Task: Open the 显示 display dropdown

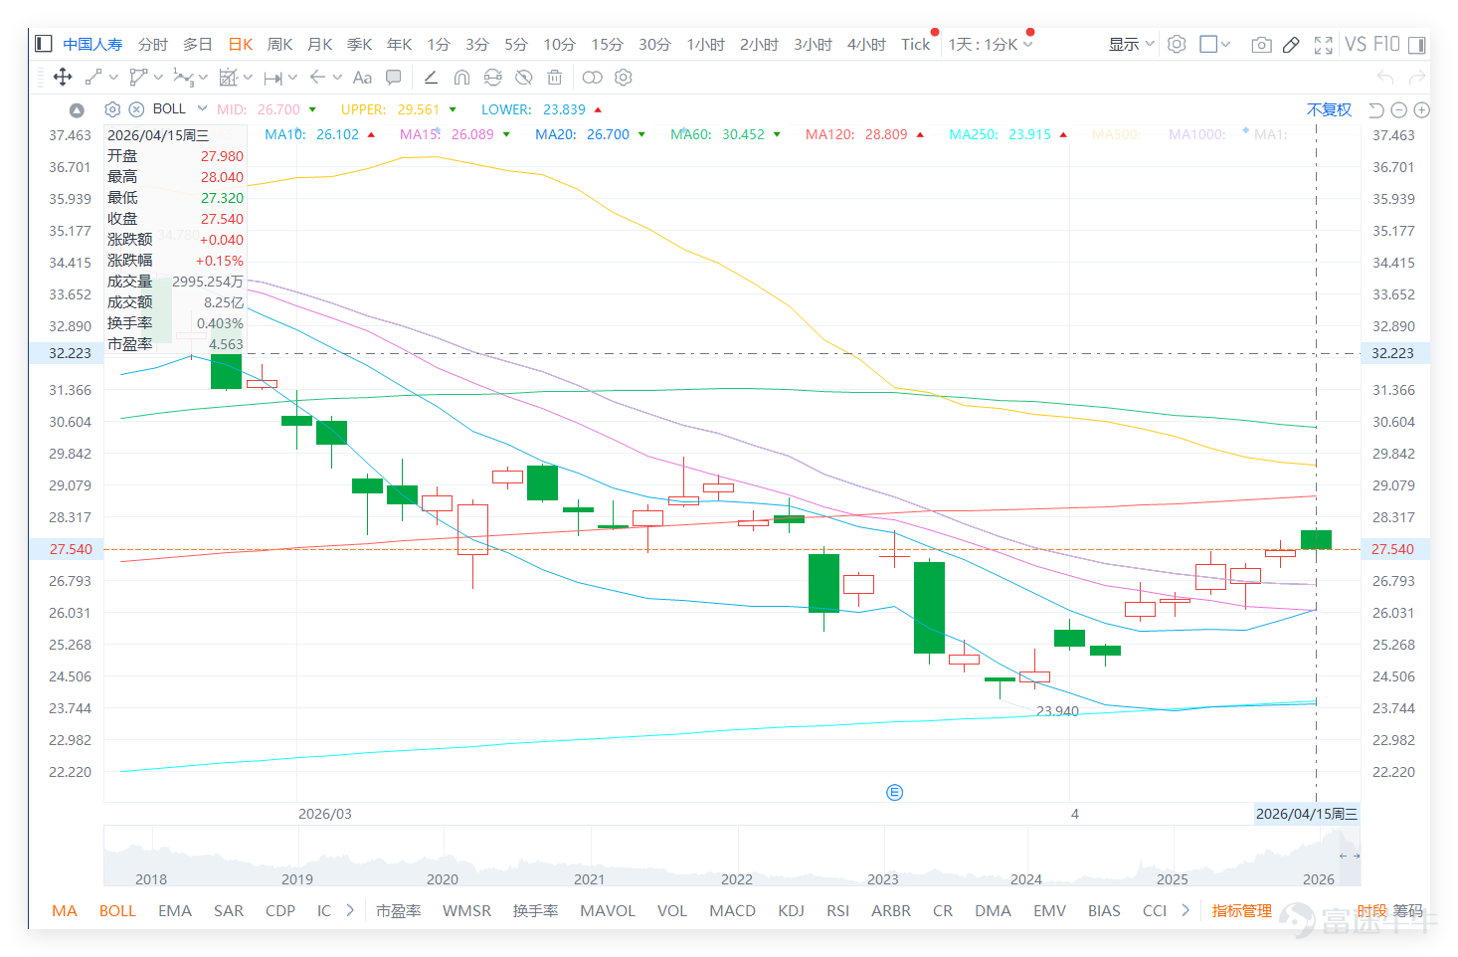Action: coord(1132,44)
